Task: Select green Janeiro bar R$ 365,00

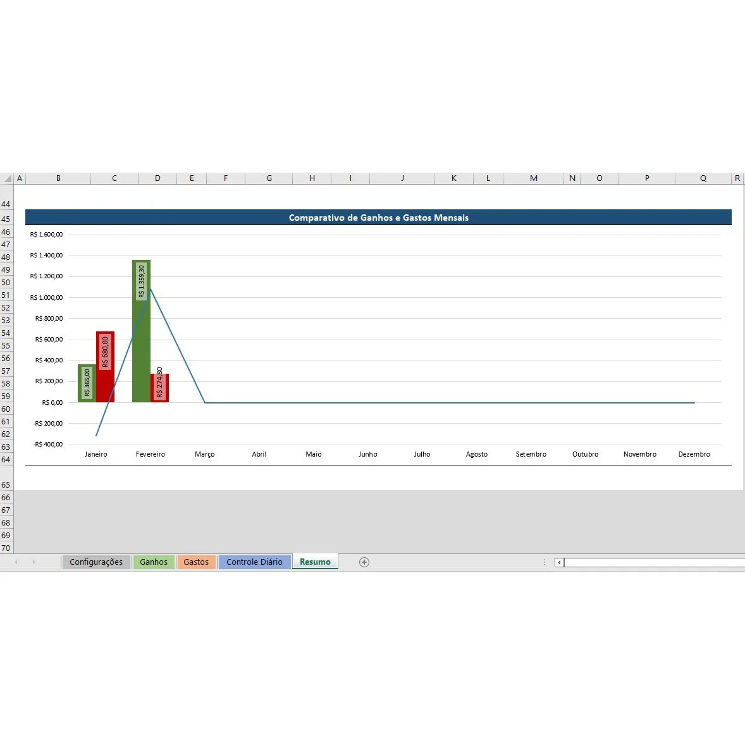Action: (x=87, y=383)
